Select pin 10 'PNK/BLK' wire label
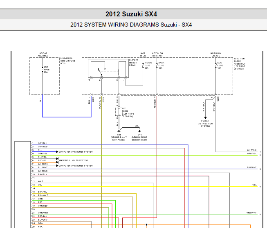This screenshot has width=267, height=228. tap(43, 175)
